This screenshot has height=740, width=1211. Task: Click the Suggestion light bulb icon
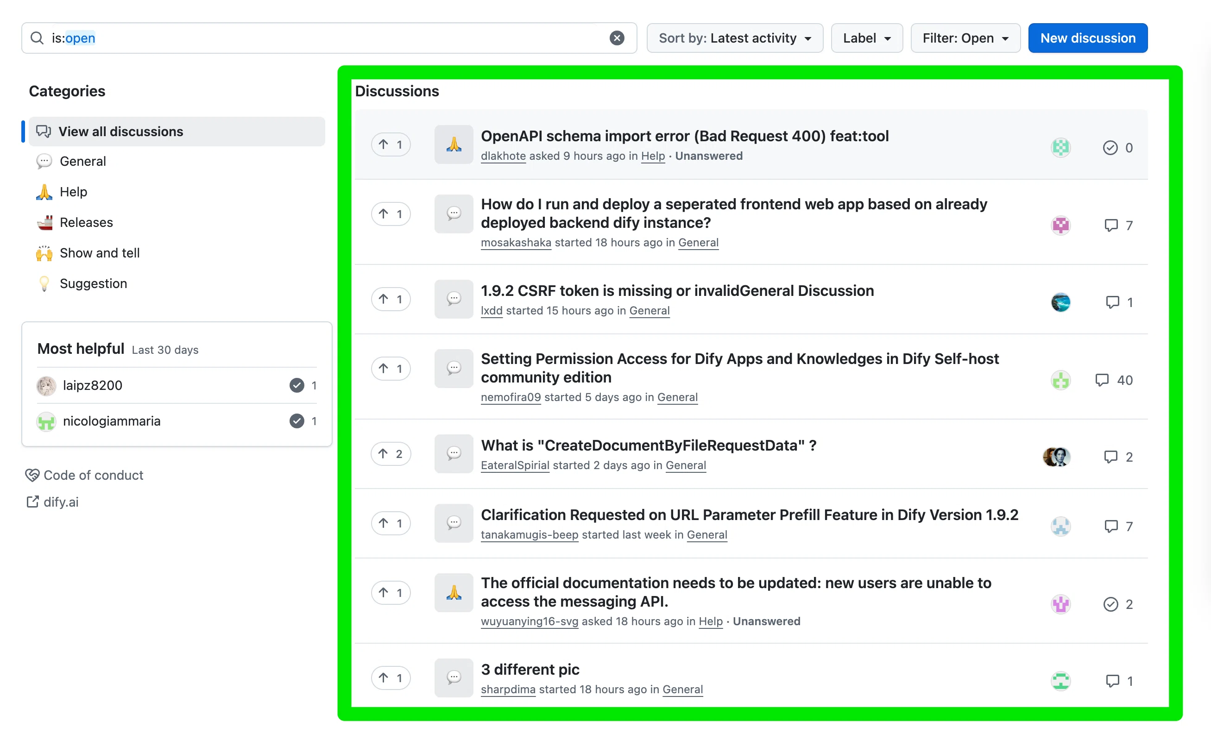pos(44,283)
